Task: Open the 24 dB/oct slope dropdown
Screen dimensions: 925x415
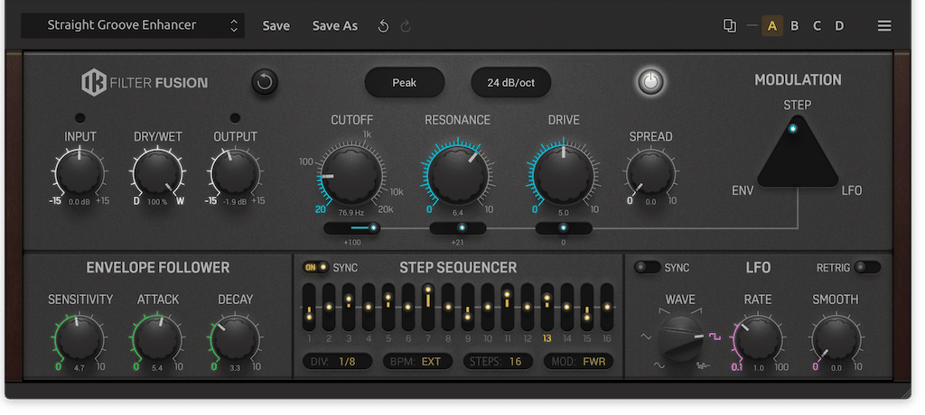Action: pyautogui.click(x=511, y=82)
